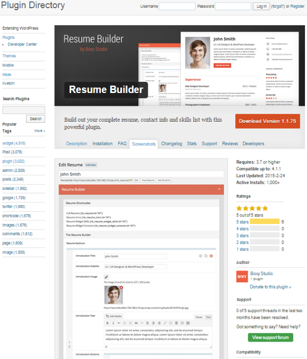The image size is (307, 359).
Task: Expand Popular Tags via the More link
Action: coord(39,131)
